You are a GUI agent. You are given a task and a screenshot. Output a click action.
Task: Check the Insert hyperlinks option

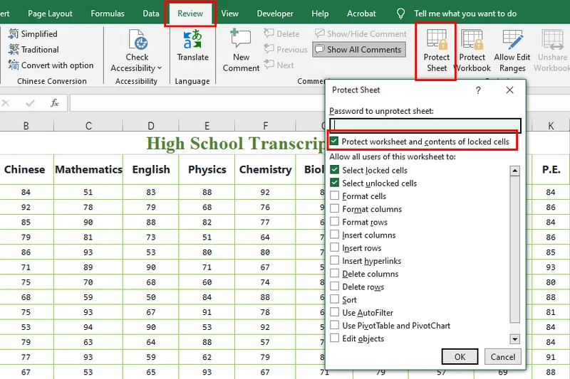click(x=334, y=260)
